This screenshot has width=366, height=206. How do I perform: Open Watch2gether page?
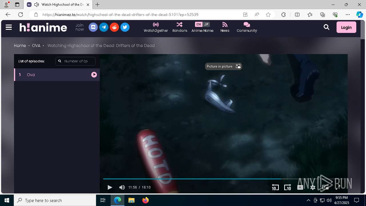click(x=156, y=27)
